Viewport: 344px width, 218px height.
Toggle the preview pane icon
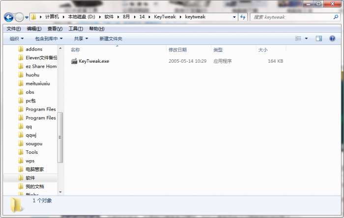[319, 39]
